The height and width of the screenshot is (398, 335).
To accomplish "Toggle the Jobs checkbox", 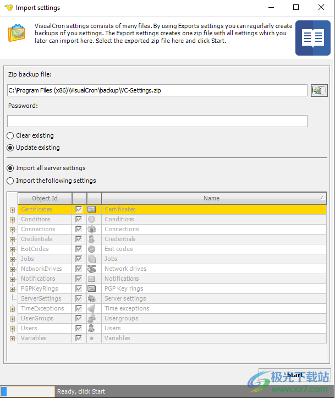I will pos(79,259).
